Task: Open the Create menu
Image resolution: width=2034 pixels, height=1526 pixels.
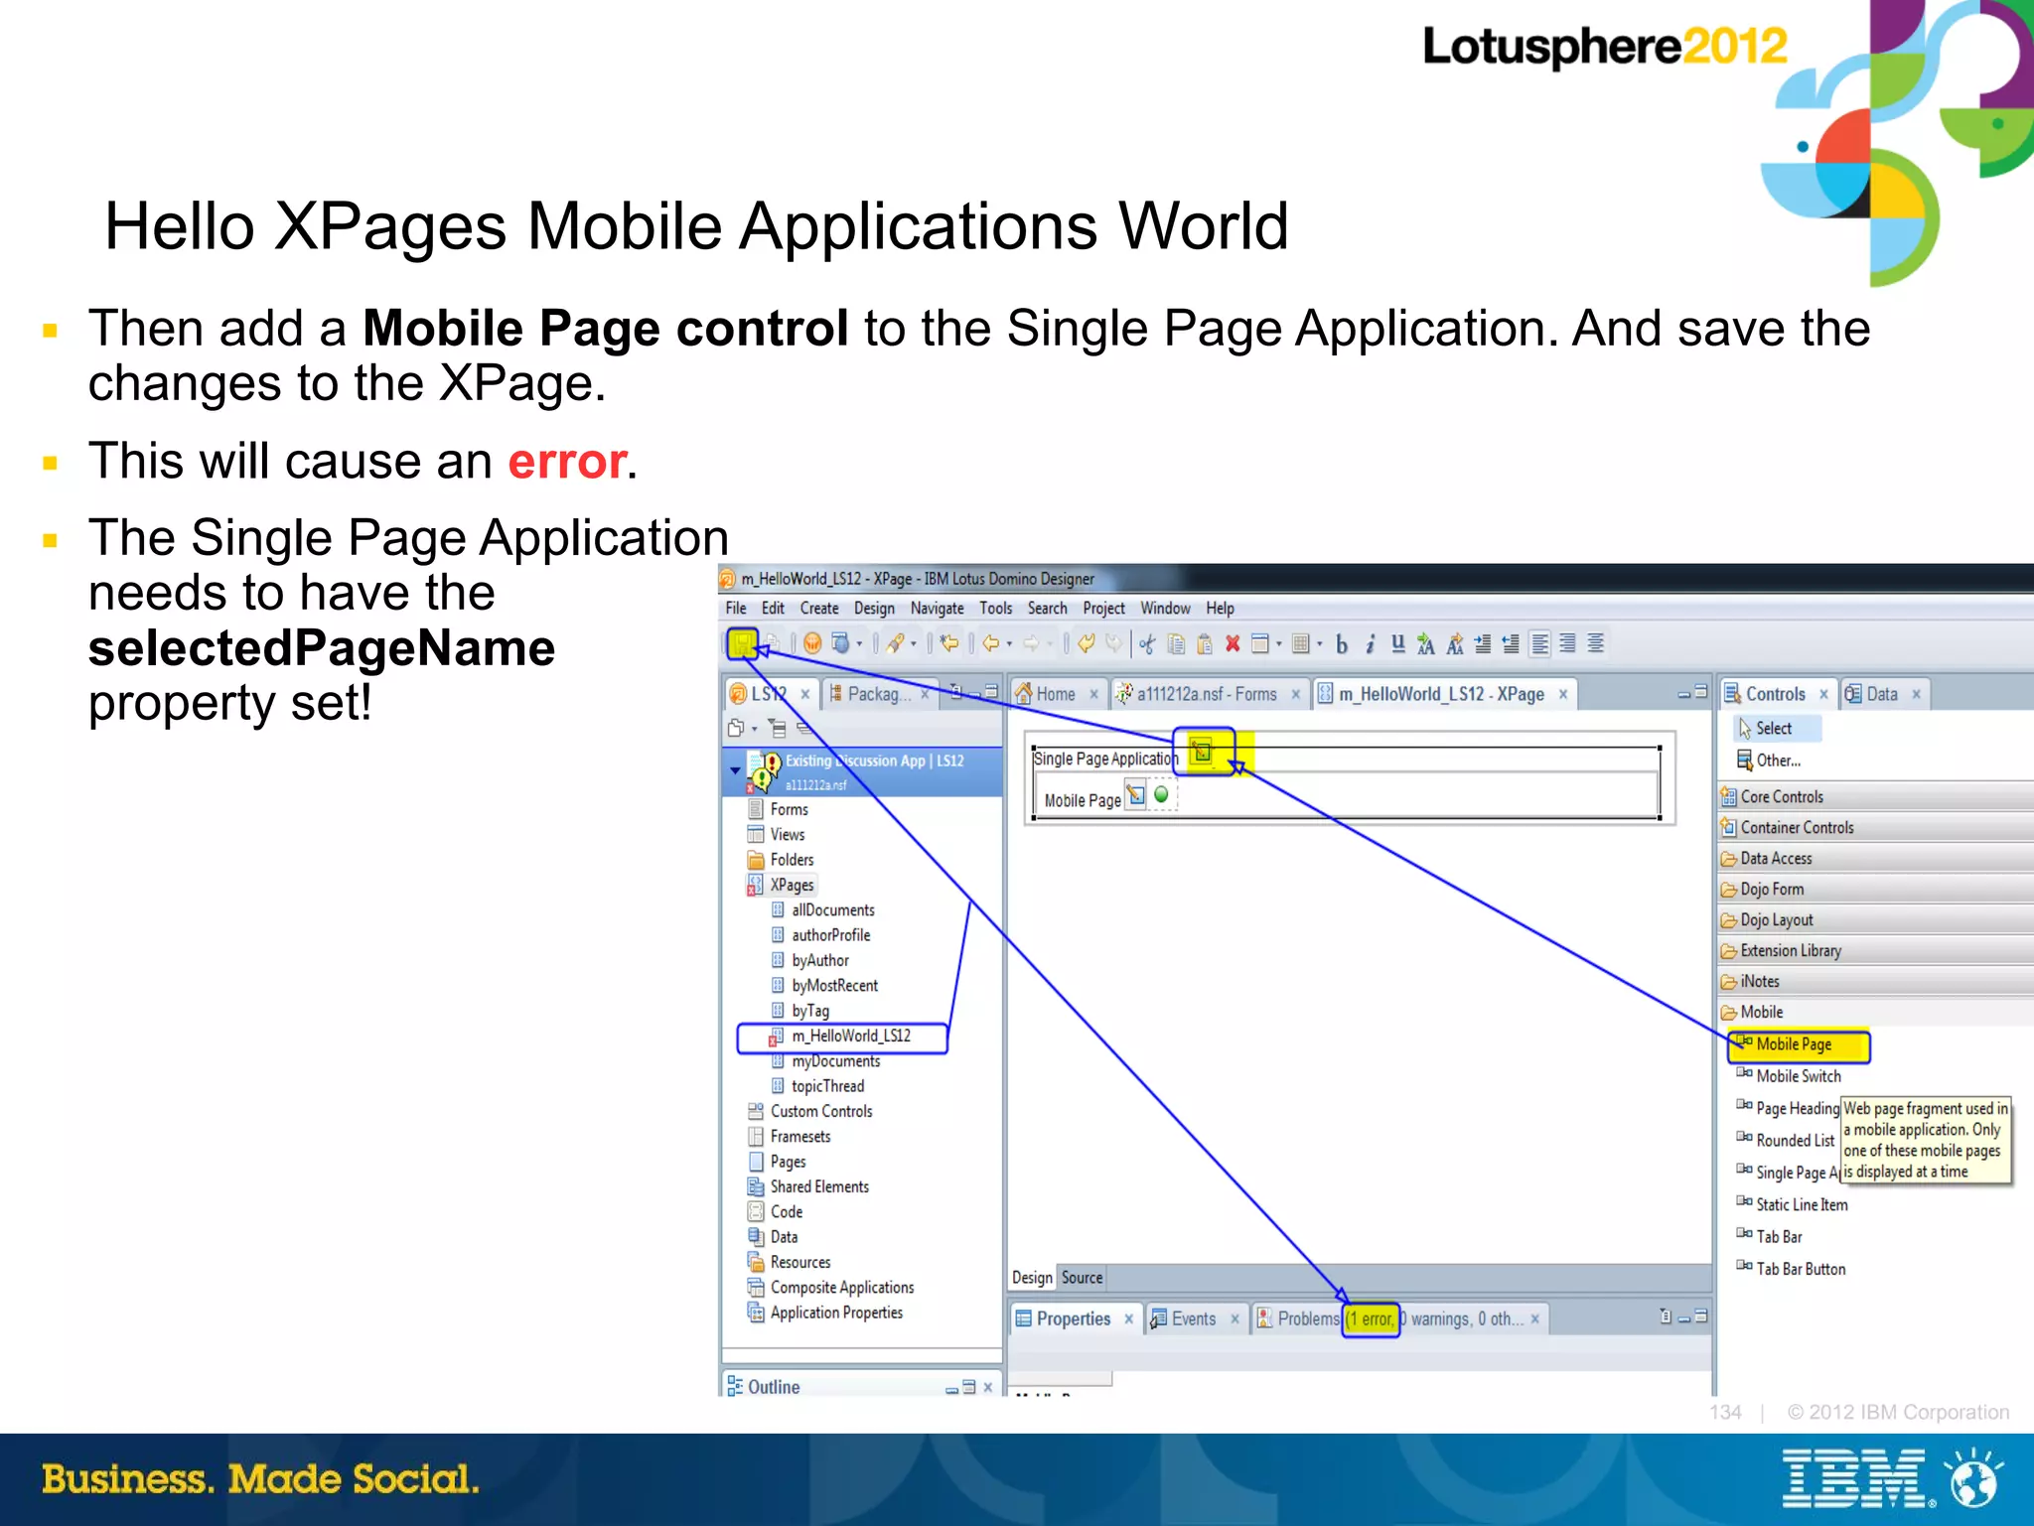Action: [819, 609]
